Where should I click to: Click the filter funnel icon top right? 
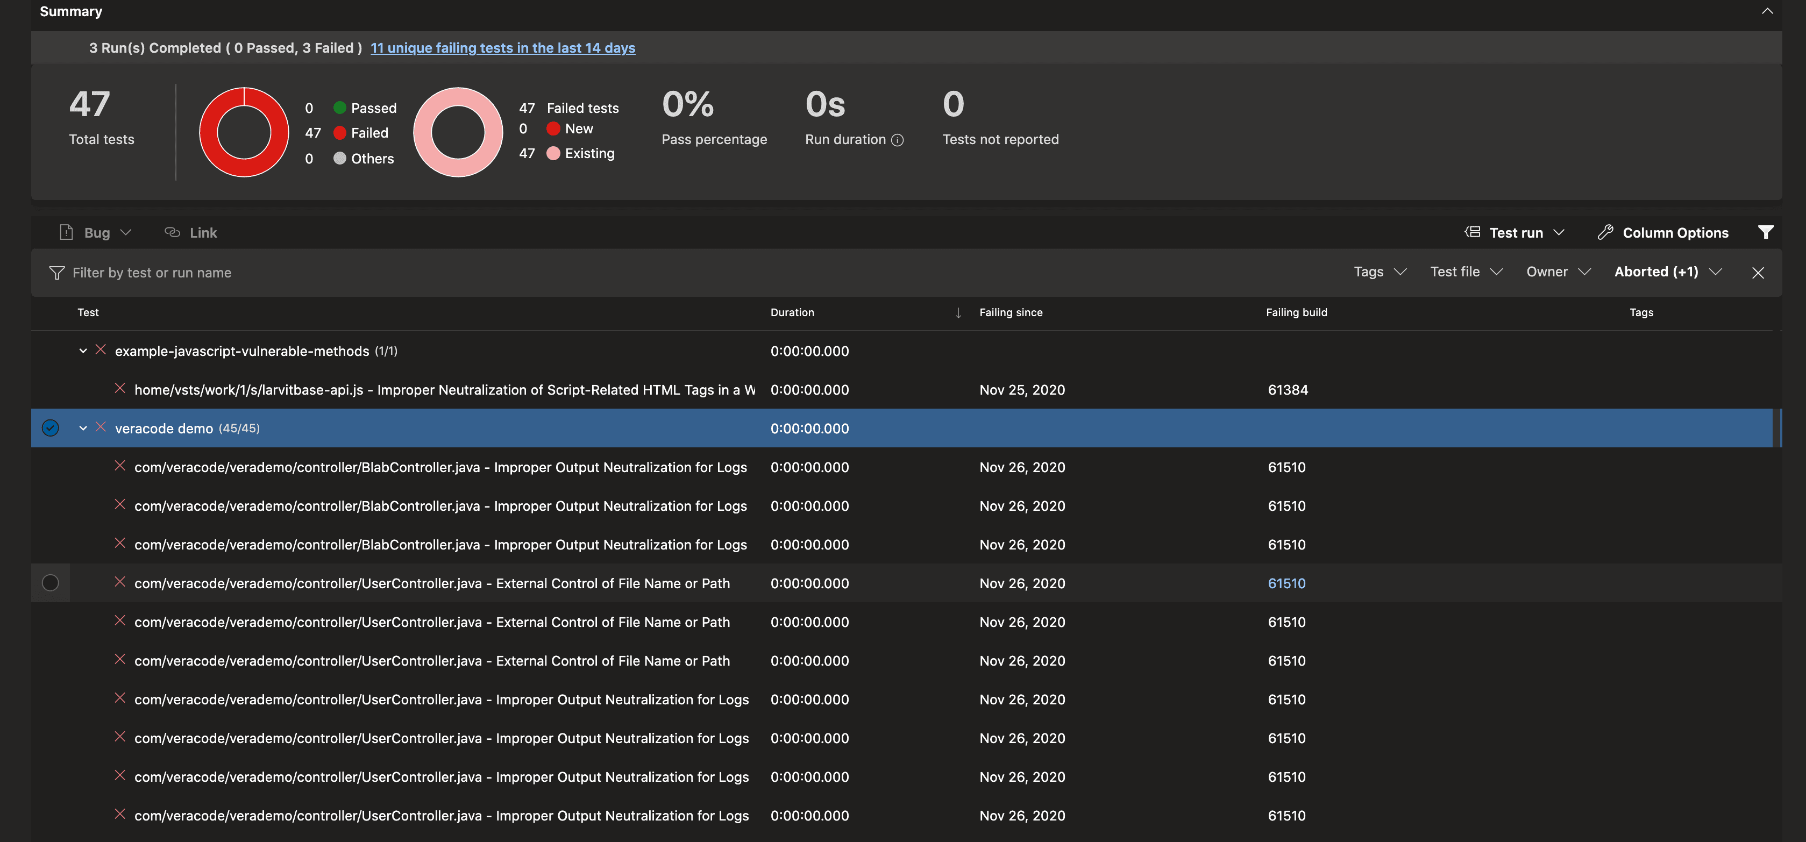pyautogui.click(x=1766, y=232)
